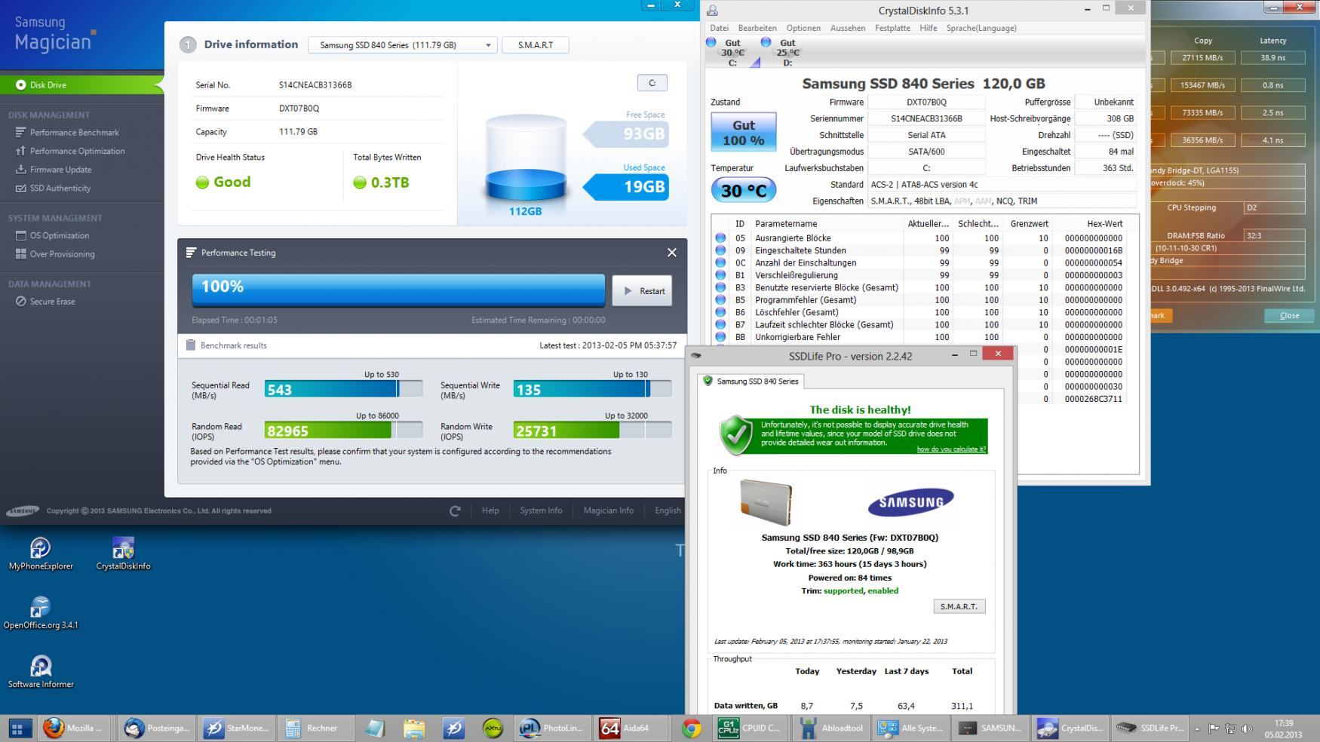
Task: Open CrystalDiskInfo desktop shortcut
Action: (123, 553)
